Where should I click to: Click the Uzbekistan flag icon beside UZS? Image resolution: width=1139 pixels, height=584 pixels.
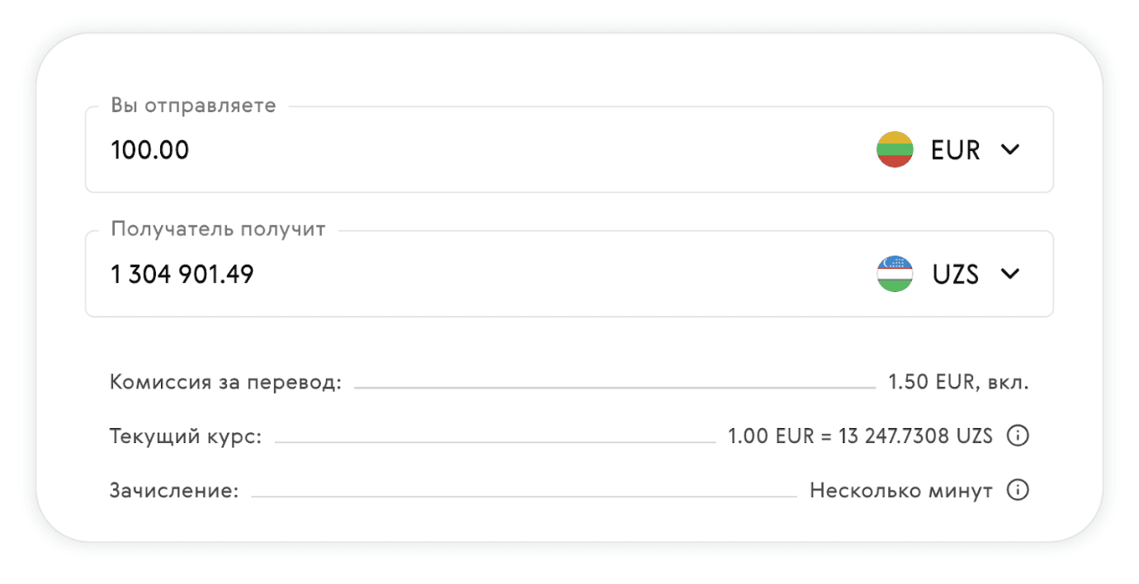point(894,274)
